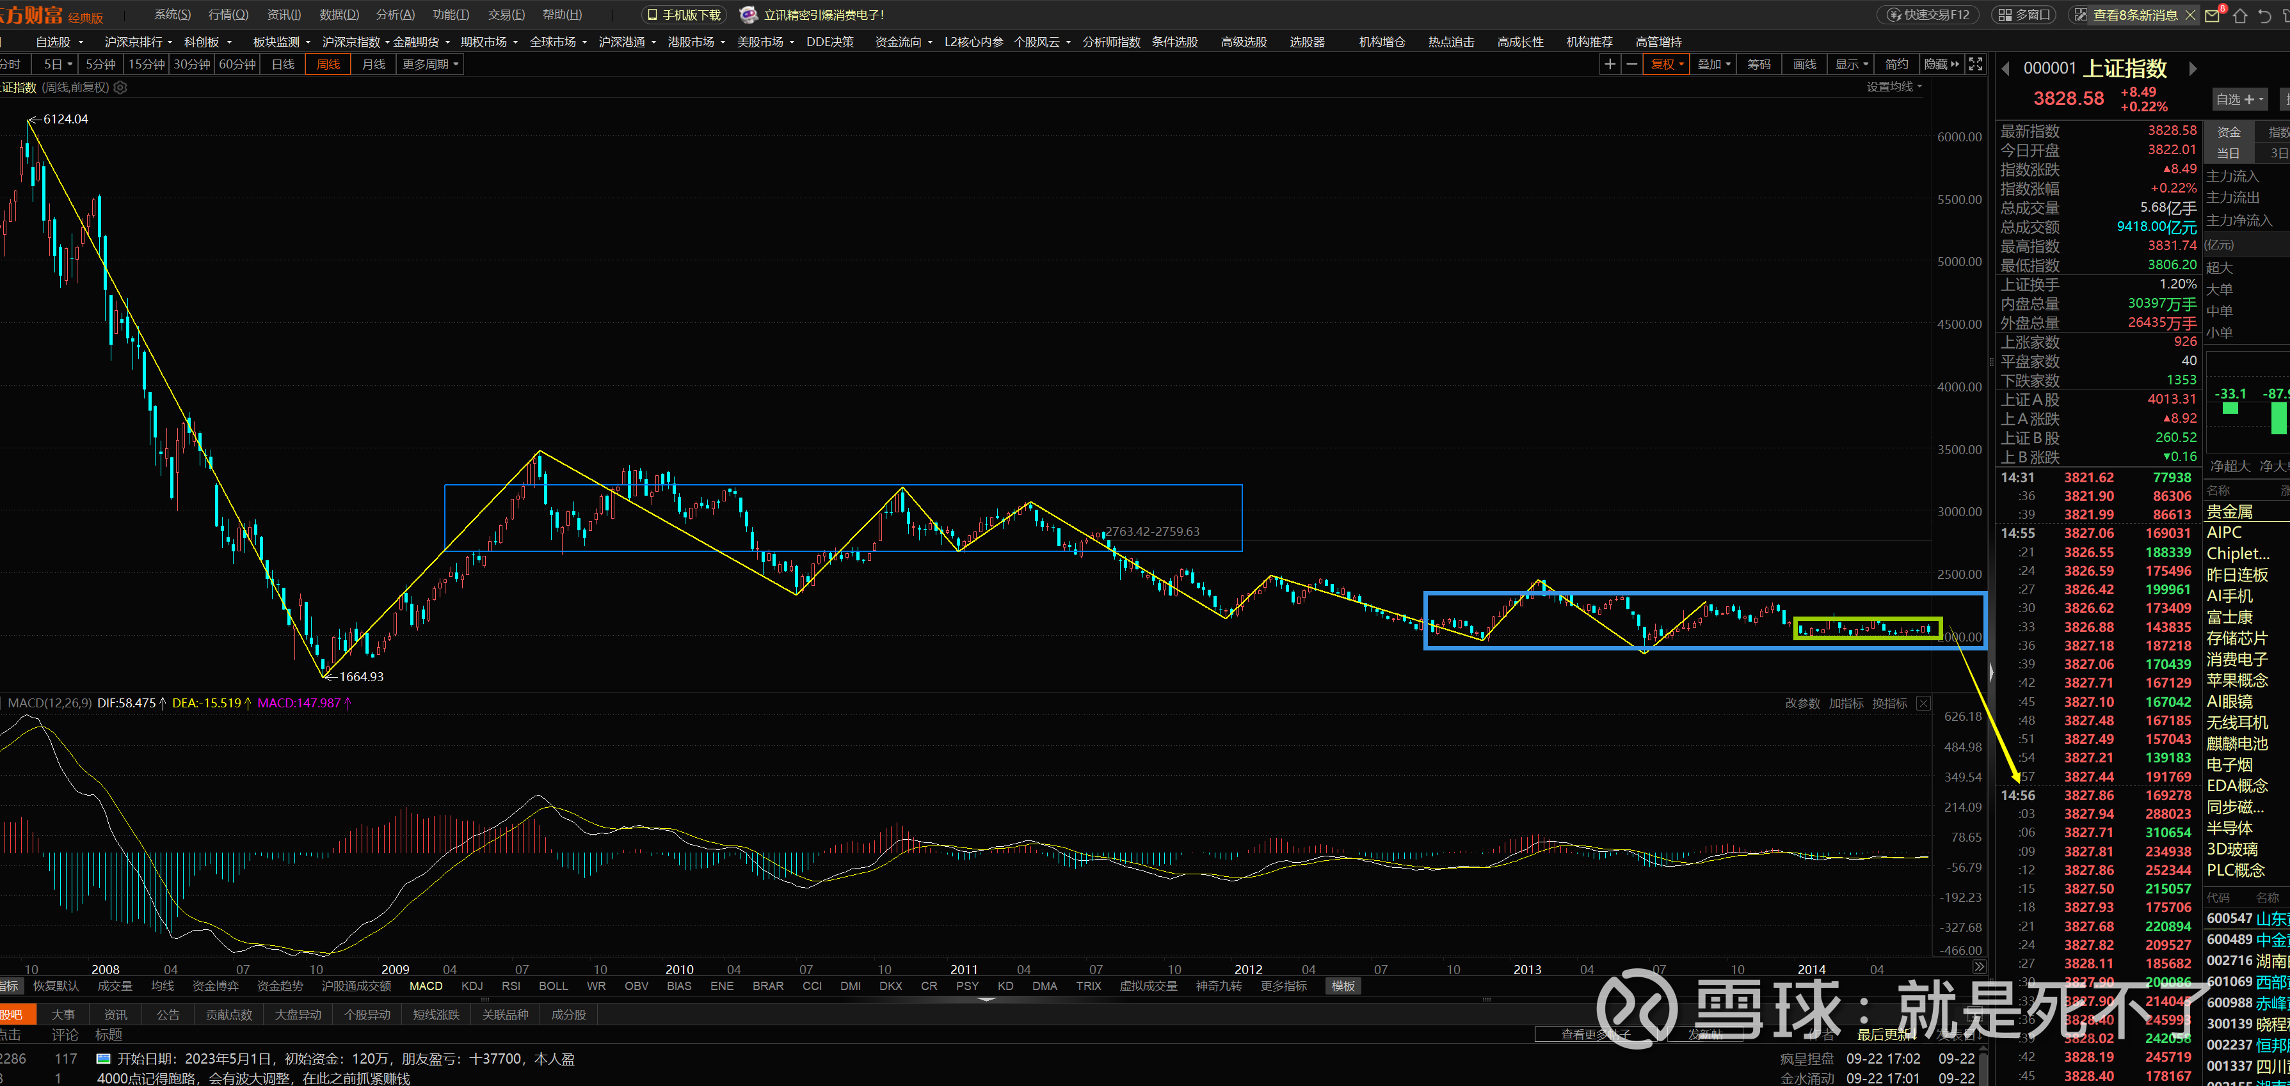2290x1086 pixels.
Task: Open 复权 dropdown
Action: 1667,64
